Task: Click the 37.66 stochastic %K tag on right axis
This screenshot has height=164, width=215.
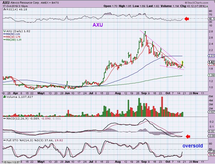Action: point(212,152)
